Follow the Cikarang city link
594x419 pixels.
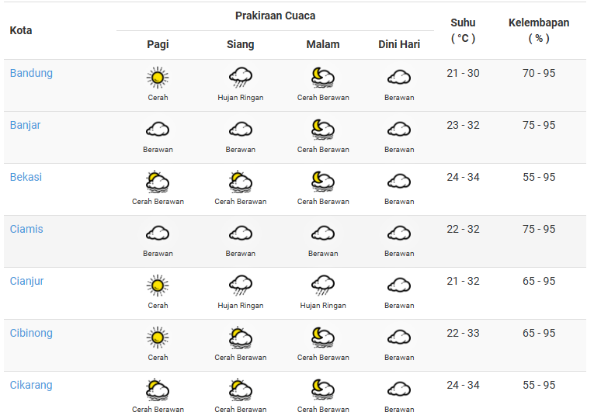click(31, 386)
